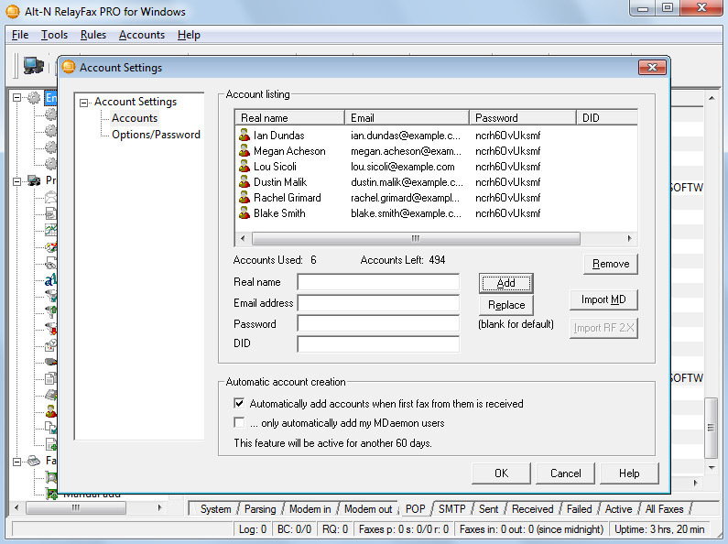Screen dimensions: 728x544
Task: Click the fax printer icon in main tree
Action: point(34,461)
